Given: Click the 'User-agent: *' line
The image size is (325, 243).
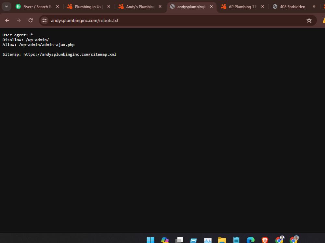Looking at the screenshot, I should 18,35.
